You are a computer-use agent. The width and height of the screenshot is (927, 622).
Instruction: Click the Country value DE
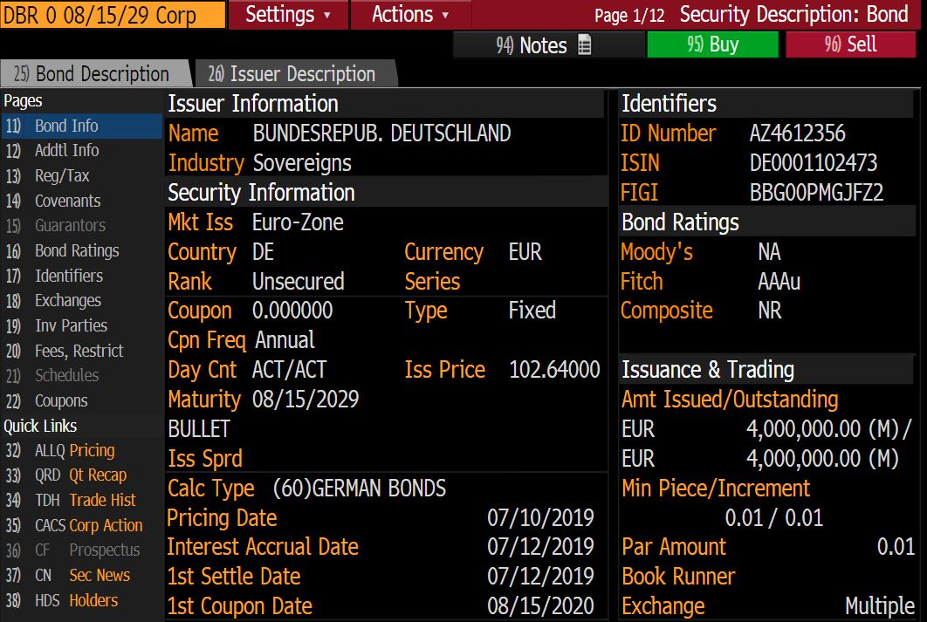coord(263,252)
